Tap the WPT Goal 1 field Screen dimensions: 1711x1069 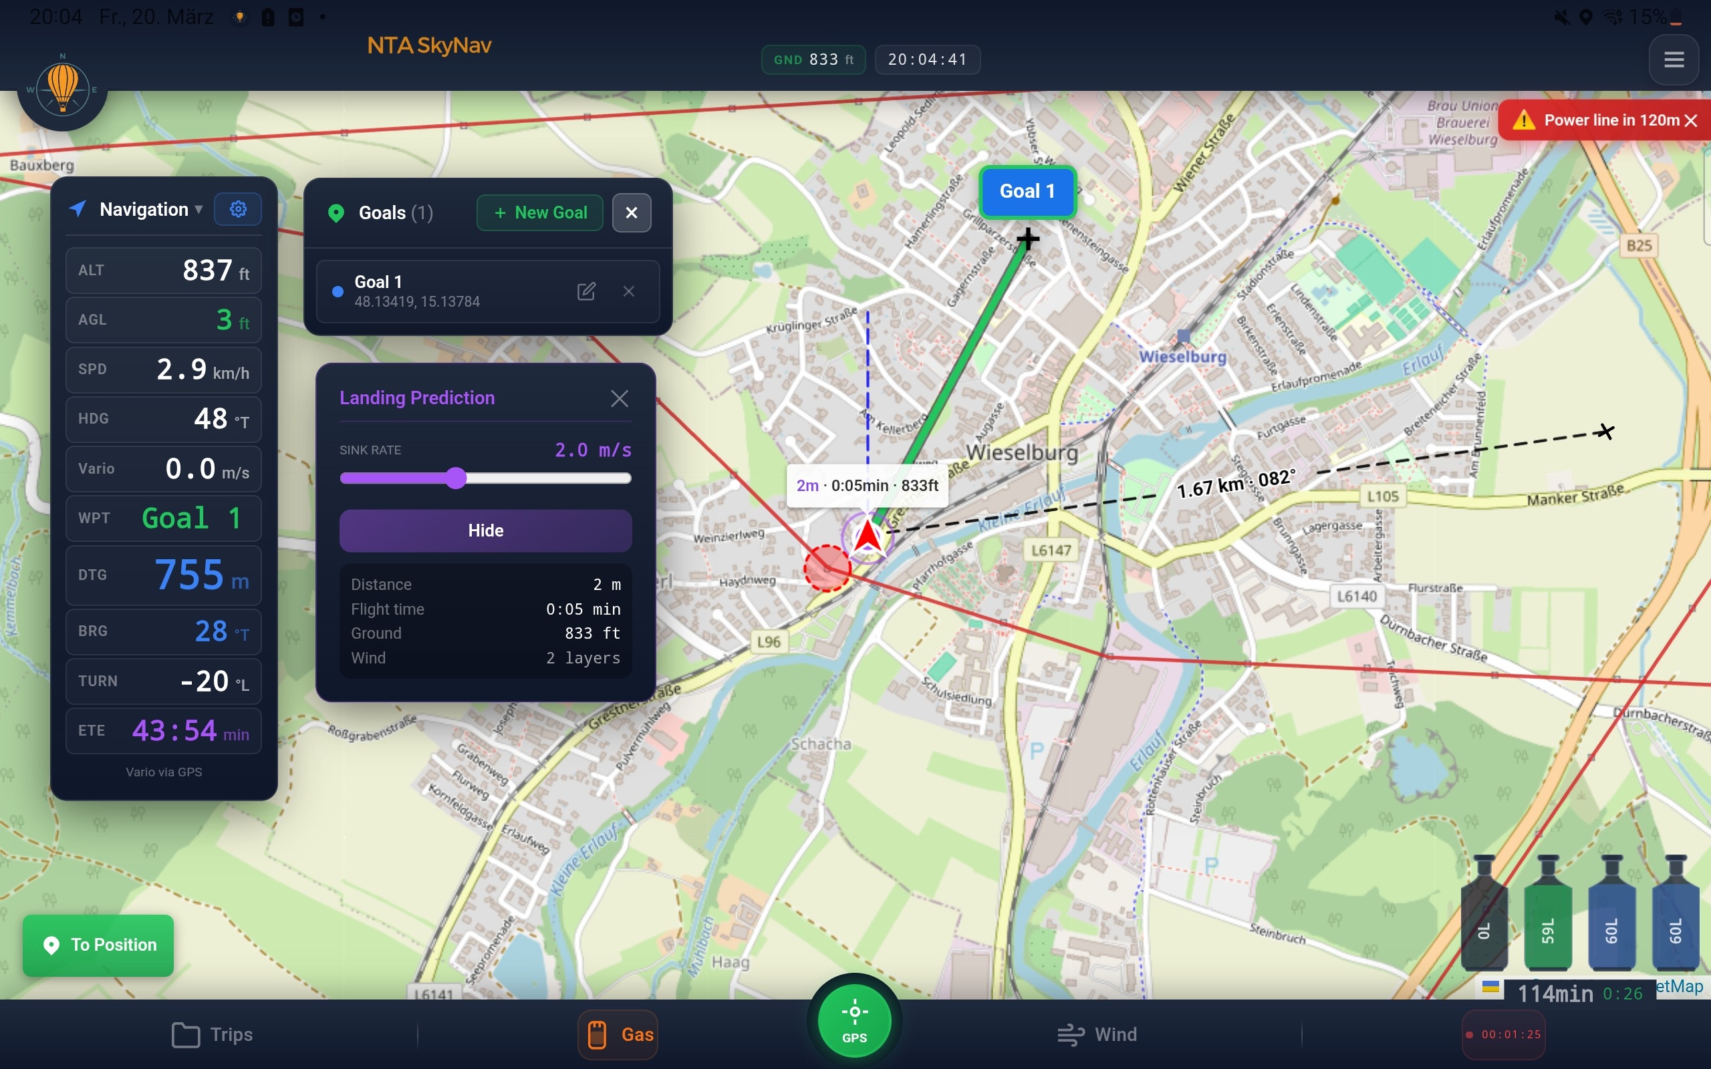point(163,518)
